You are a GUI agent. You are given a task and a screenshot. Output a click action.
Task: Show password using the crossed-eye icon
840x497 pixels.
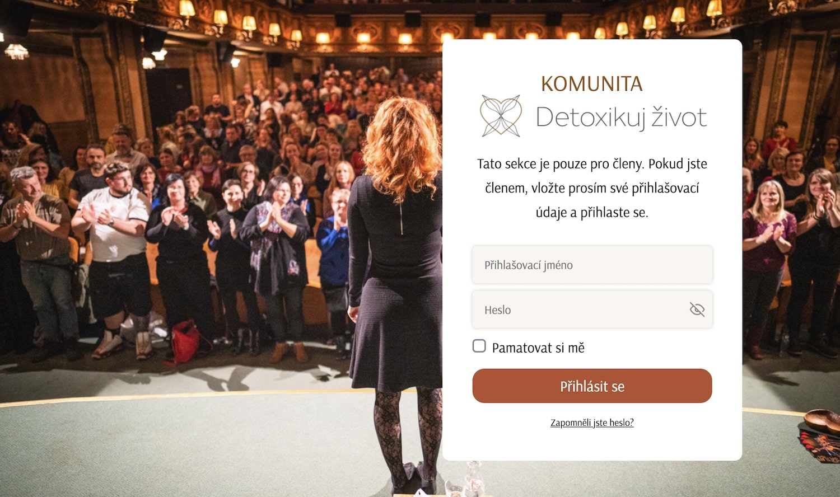pos(697,310)
